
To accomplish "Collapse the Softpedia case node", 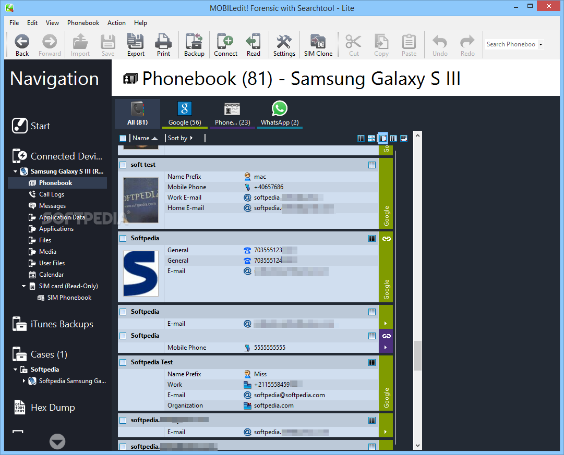I will pyautogui.click(x=15, y=370).
